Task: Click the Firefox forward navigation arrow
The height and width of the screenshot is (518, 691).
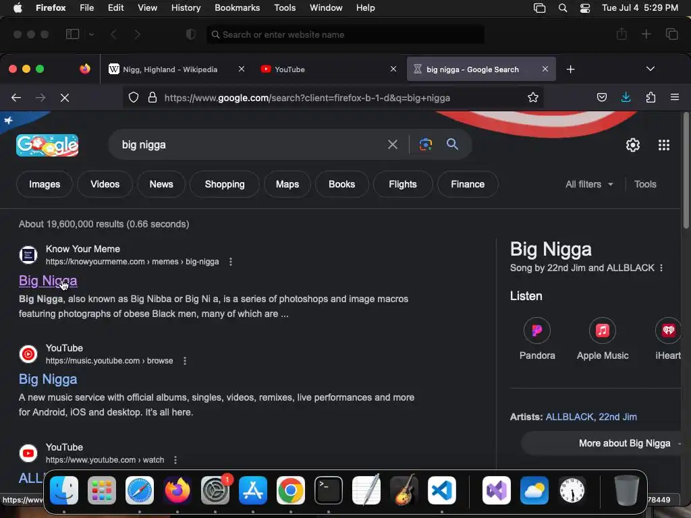Action: coord(40,97)
